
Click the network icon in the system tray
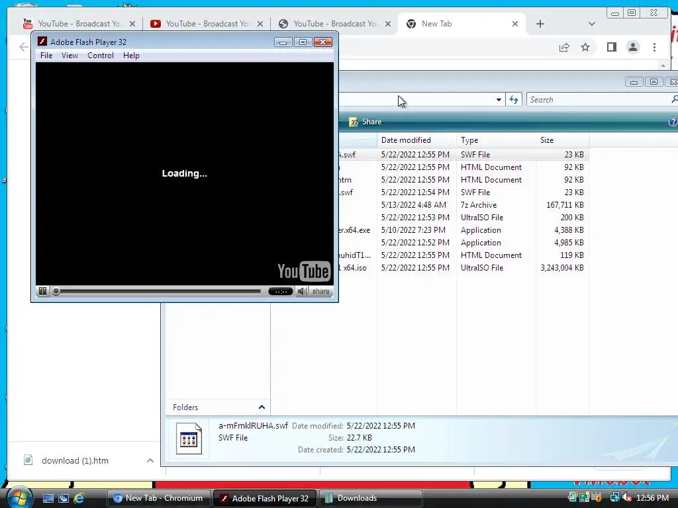[614, 497]
